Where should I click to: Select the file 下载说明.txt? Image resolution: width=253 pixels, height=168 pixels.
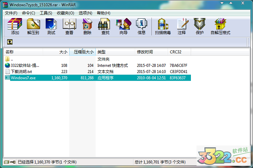click(x=21, y=71)
